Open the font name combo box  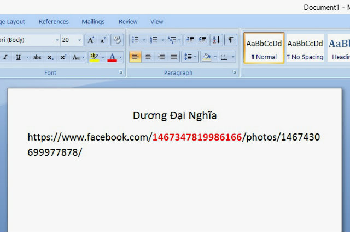[30, 40]
